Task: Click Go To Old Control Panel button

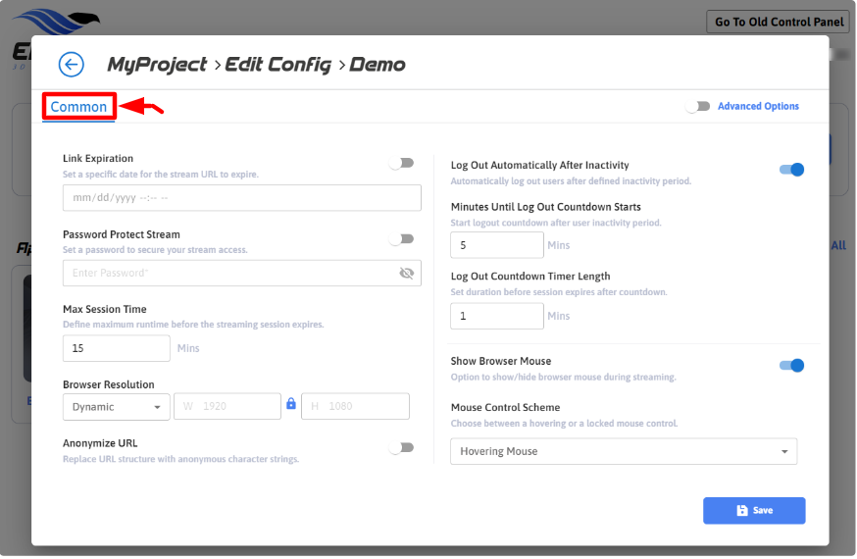Action: coord(779,22)
